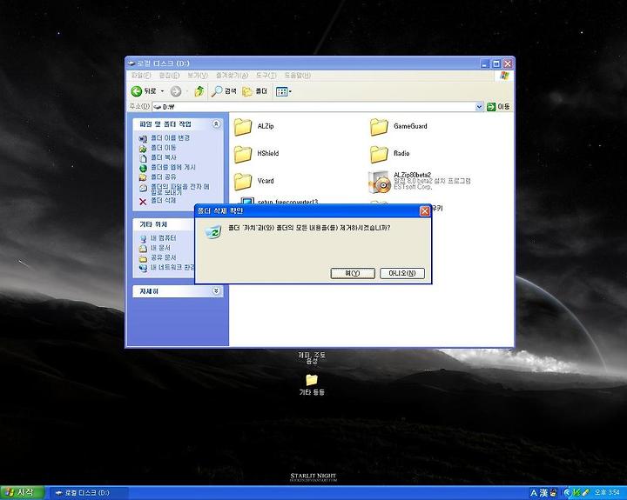
Task: Open the Favorites (즐겨찾기) menu
Action: click(232, 76)
